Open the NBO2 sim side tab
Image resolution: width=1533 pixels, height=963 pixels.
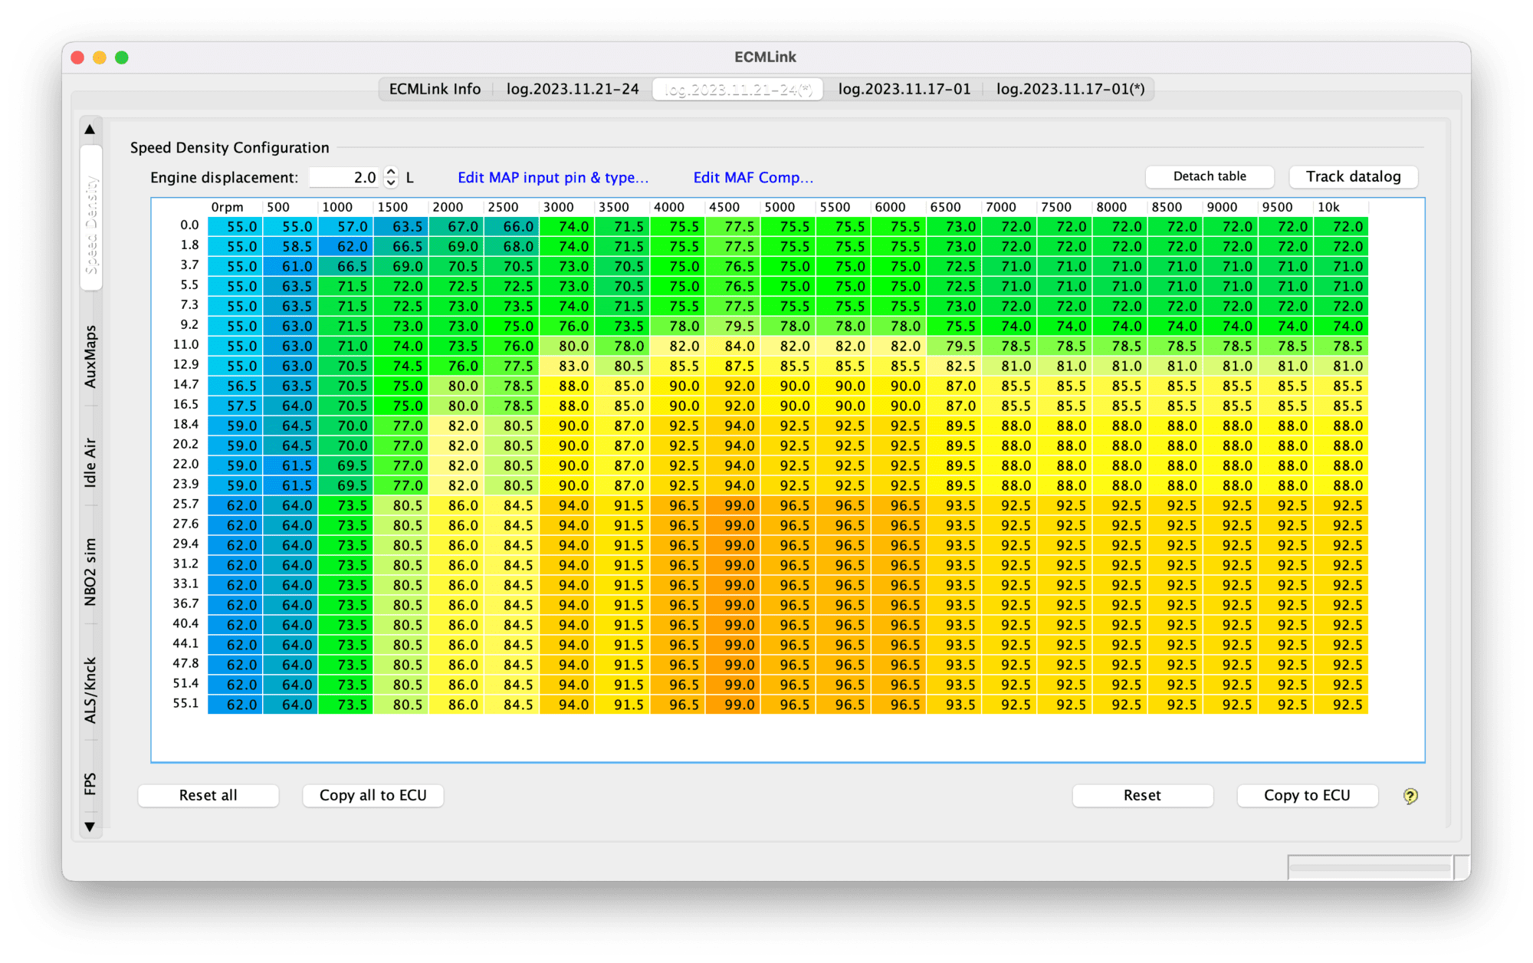pos(90,572)
